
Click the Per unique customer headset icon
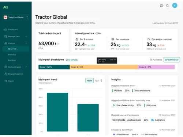pyautogui.click(x=149, y=39)
